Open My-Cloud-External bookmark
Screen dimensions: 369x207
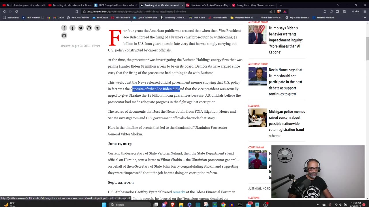[x=297, y=18]
